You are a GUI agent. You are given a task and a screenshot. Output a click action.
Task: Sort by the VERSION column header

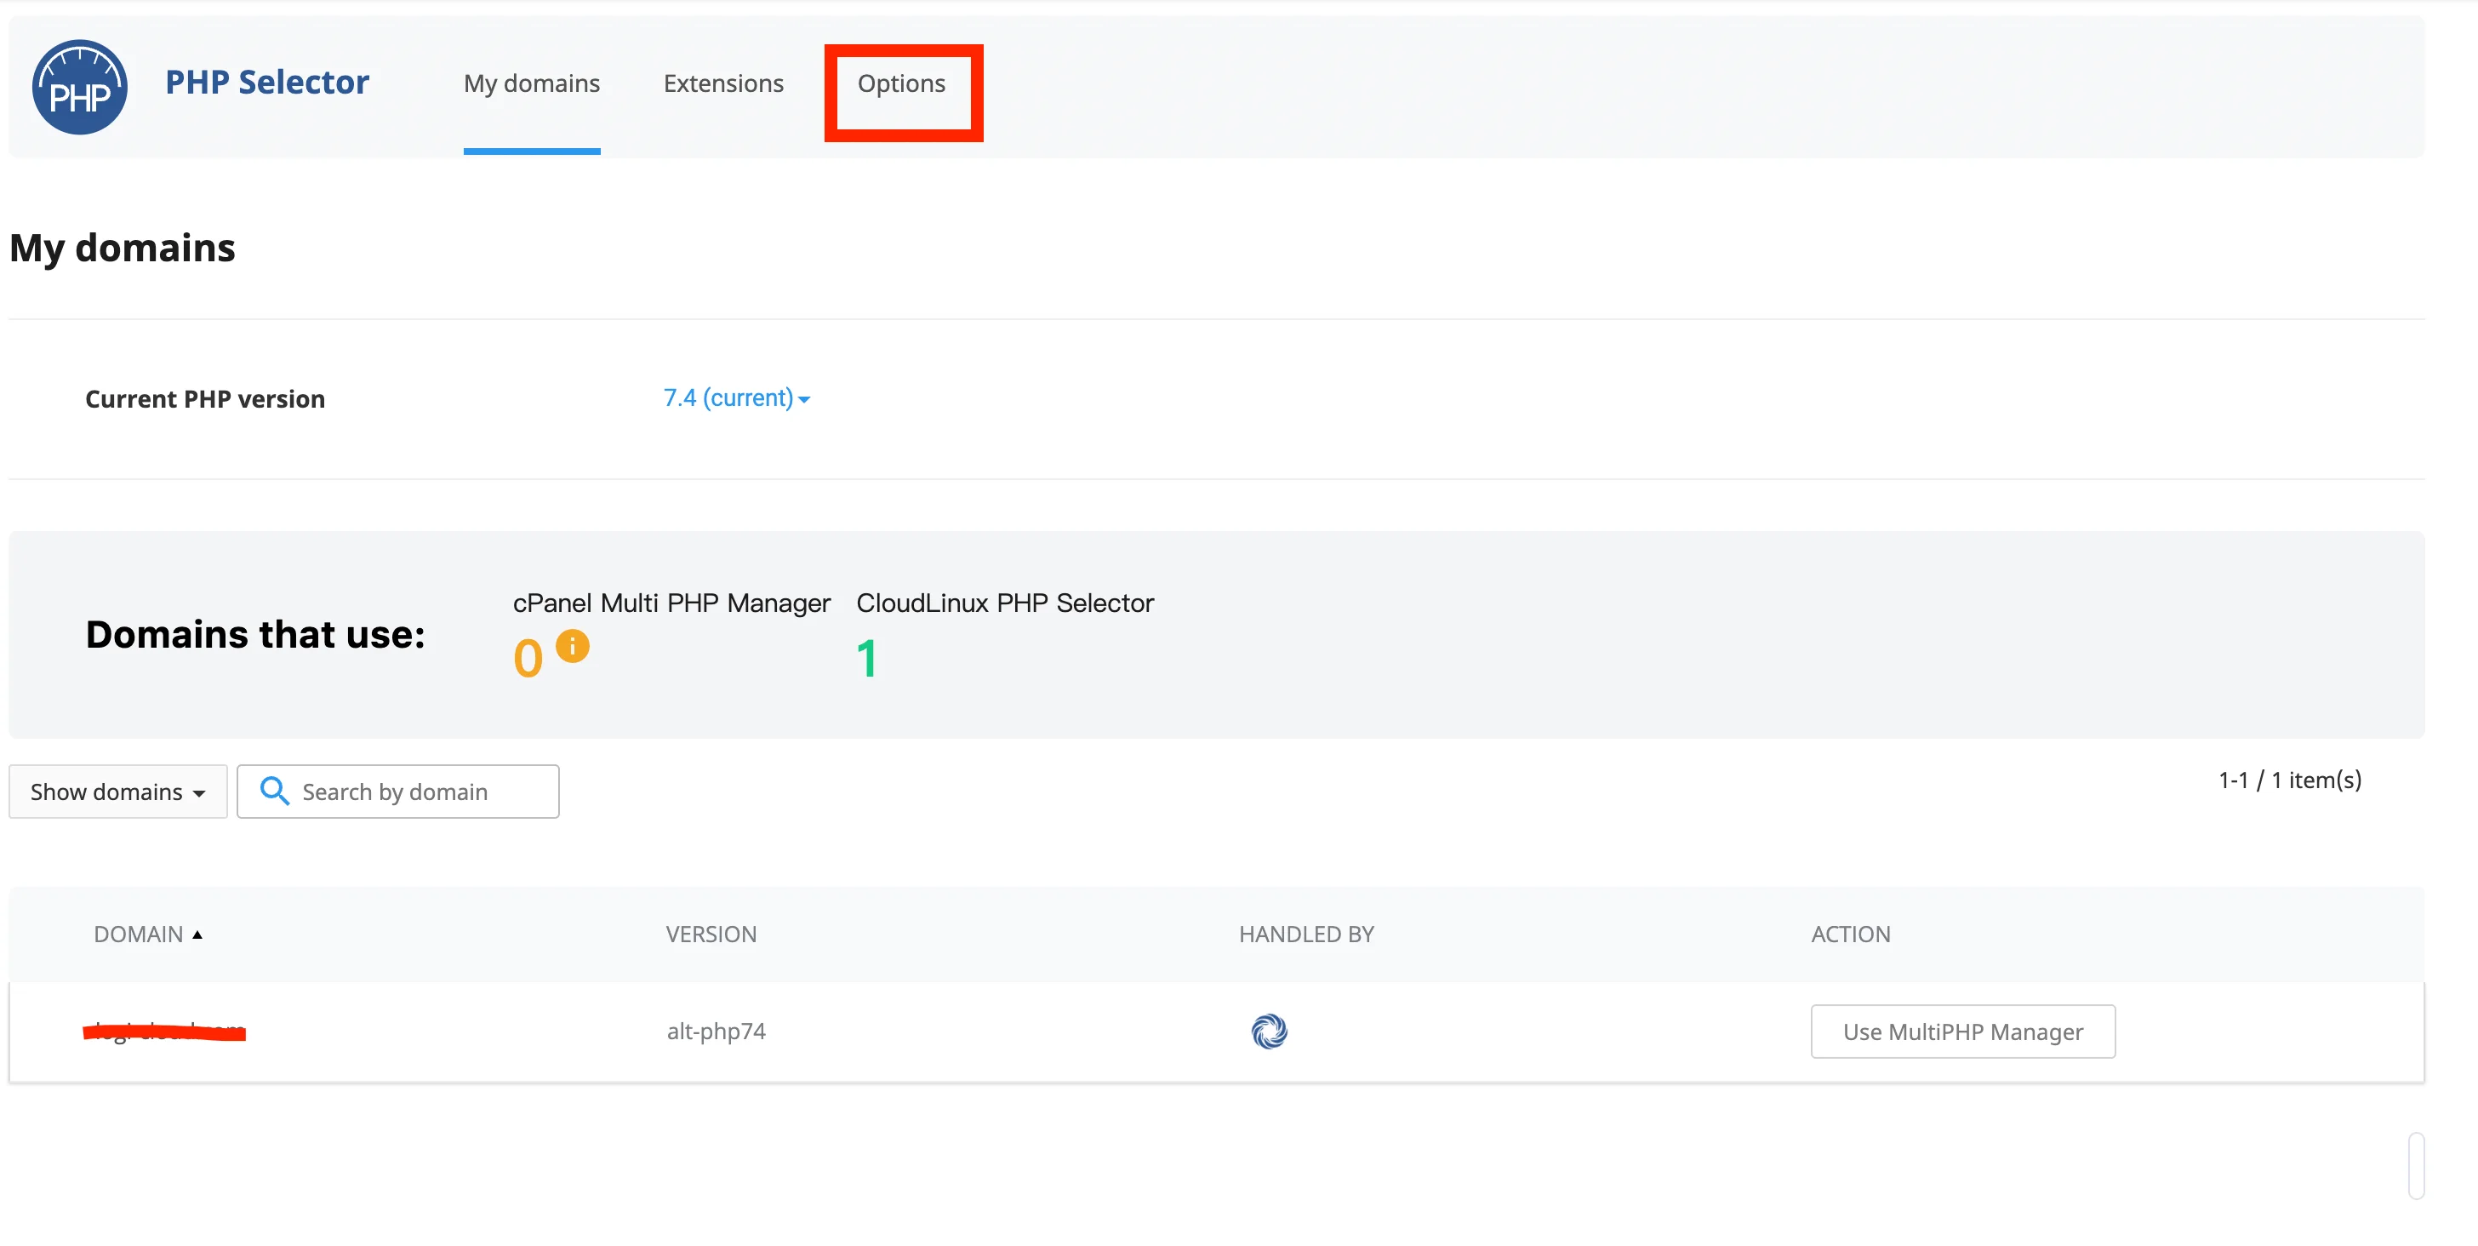pos(711,934)
